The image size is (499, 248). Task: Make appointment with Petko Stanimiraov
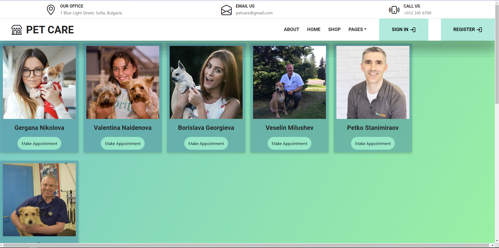373,143
